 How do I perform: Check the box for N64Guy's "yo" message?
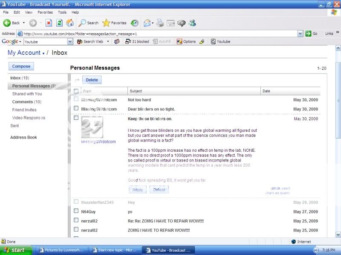76,211
